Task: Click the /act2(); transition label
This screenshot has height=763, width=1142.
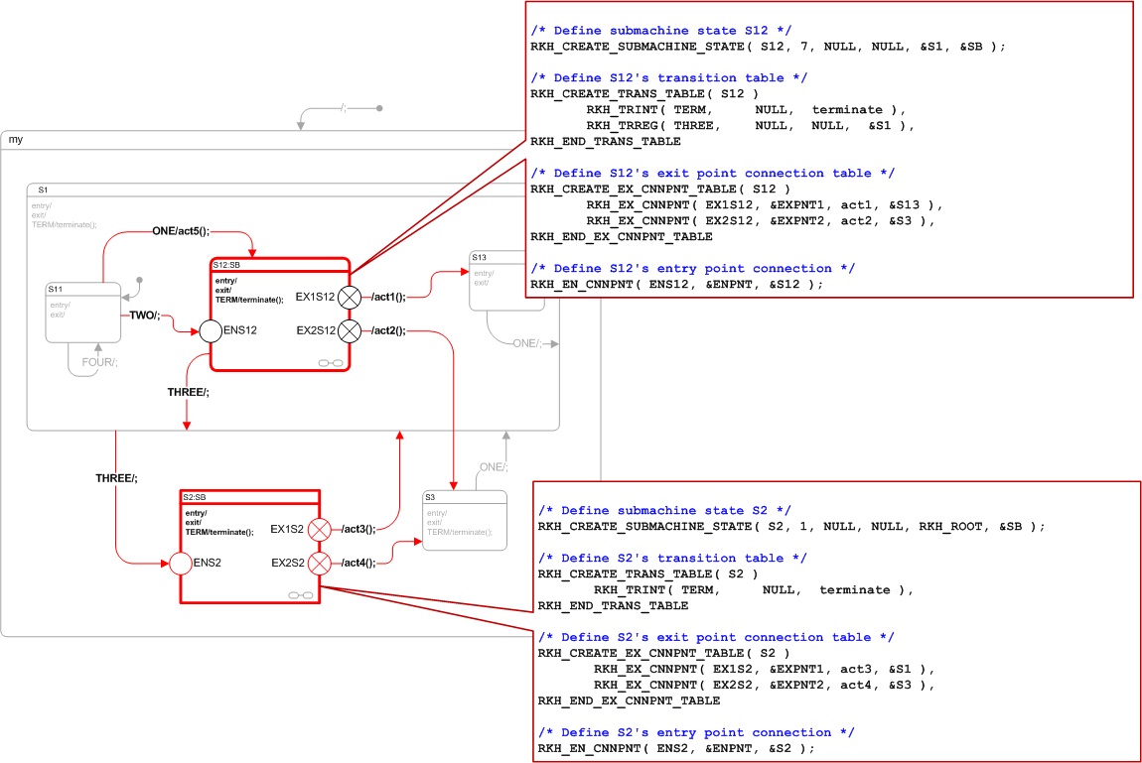Action: pyautogui.click(x=387, y=331)
